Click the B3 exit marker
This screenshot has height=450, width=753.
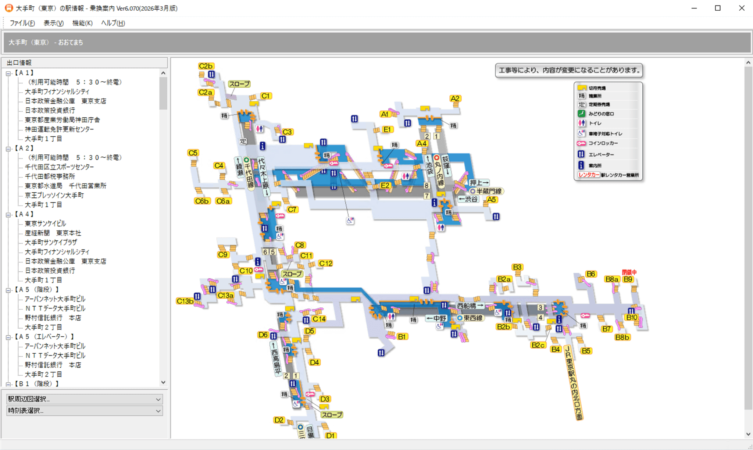click(x=517, y=267)
